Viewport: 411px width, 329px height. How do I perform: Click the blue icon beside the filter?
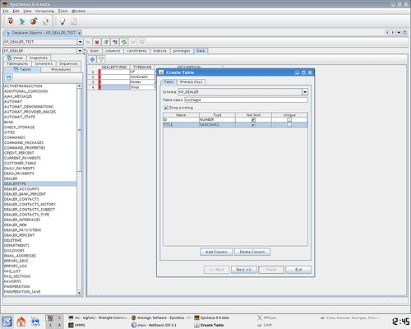coord(92,59)
